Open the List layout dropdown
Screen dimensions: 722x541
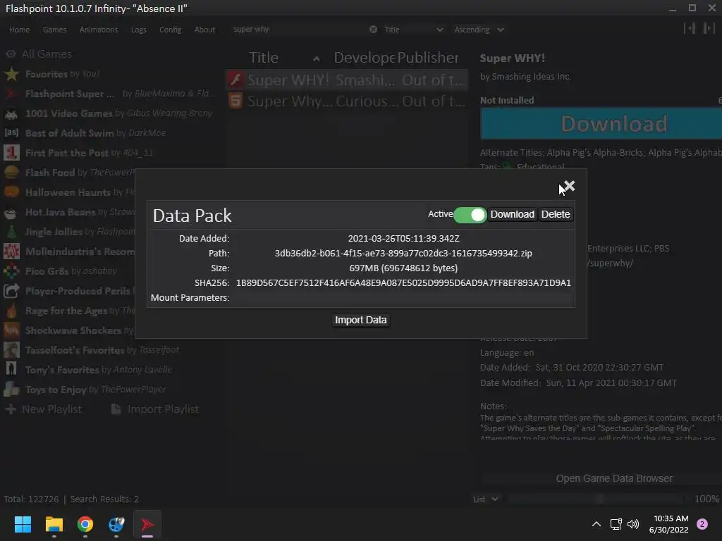(485, 499)
